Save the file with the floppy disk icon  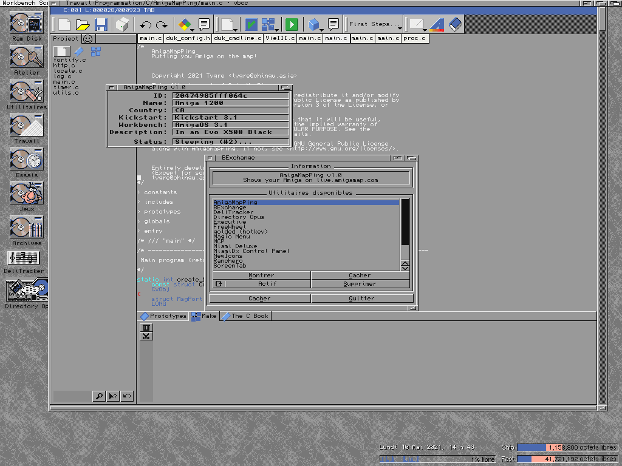pos(101,24)
